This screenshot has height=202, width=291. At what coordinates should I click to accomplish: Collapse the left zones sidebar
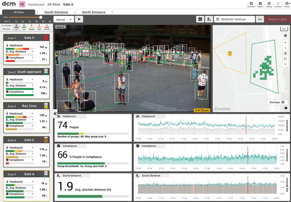55,114
